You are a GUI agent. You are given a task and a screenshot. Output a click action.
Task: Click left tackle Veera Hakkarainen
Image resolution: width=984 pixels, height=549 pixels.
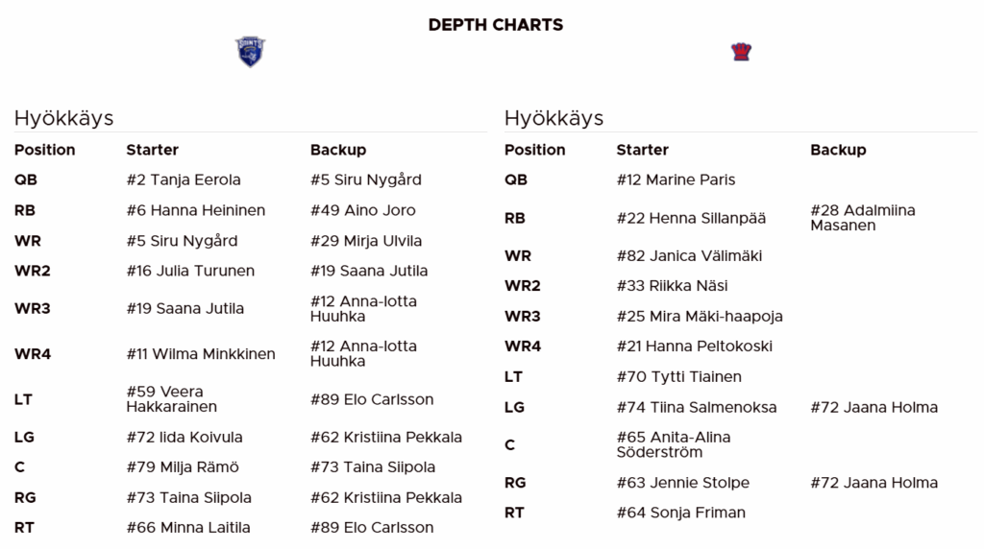coord(171,399)
